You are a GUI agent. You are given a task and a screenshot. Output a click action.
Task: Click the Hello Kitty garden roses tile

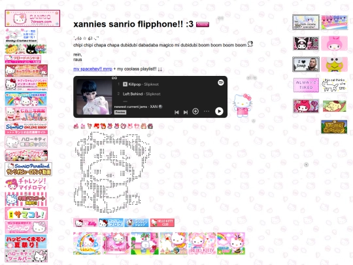[144, 243]
